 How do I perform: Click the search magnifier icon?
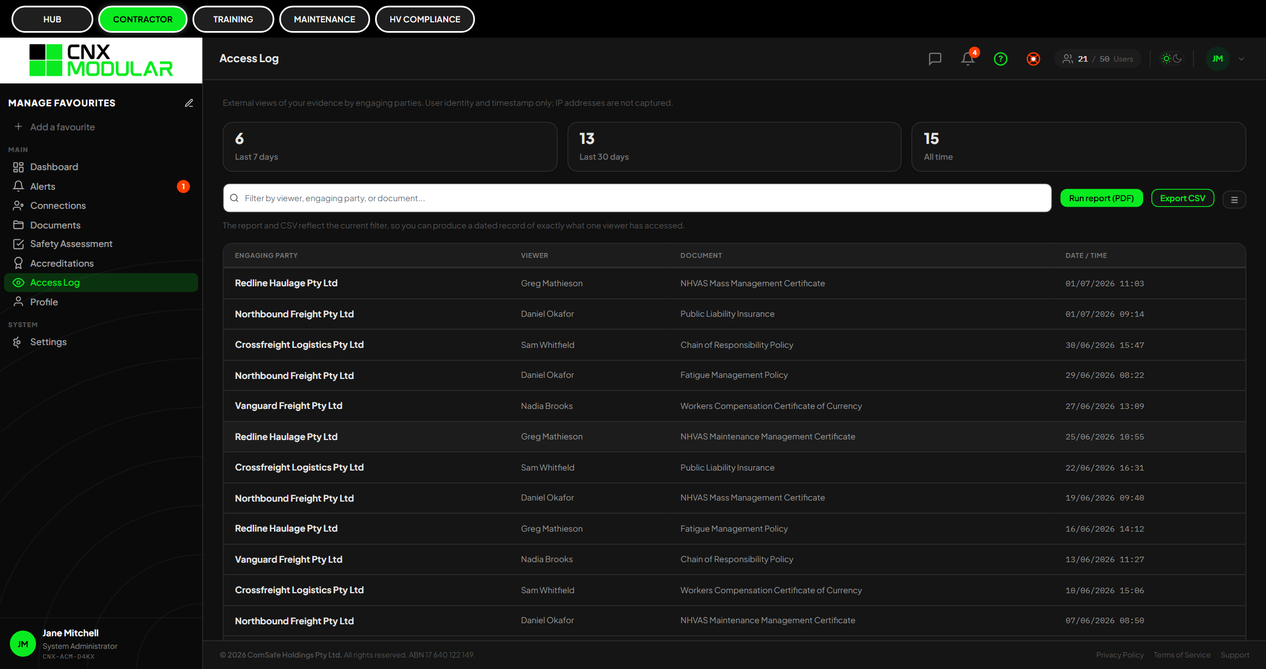pyautogui.click(x=234, y=198)
